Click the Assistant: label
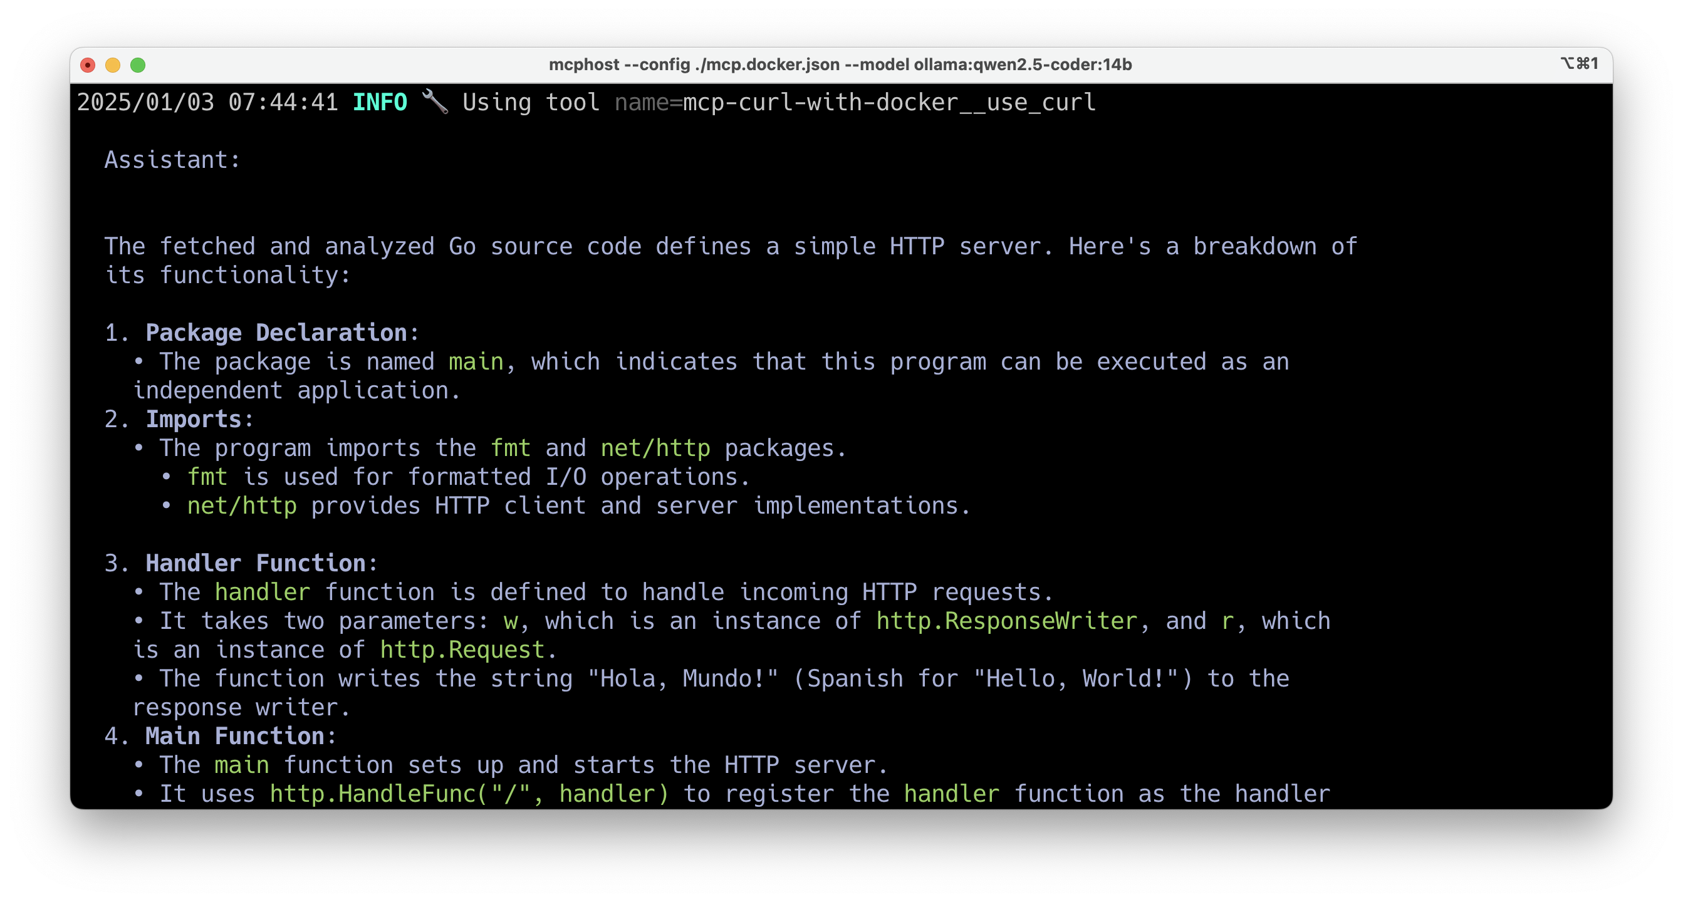This screenshot has height=902, width=1683. tap(172, 160)
